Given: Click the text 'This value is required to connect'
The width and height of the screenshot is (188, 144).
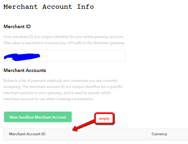Looking at the screenshot, I should (x=35, y=43).
